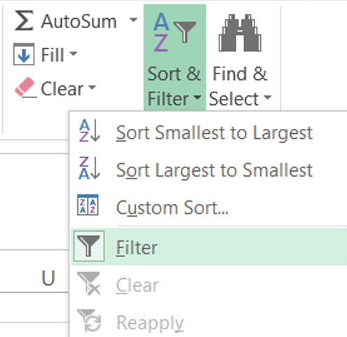Click the pink eraser Clear icon
This screenshot has height=337, width=347.
pyautogui.click(x=25, y=88)
